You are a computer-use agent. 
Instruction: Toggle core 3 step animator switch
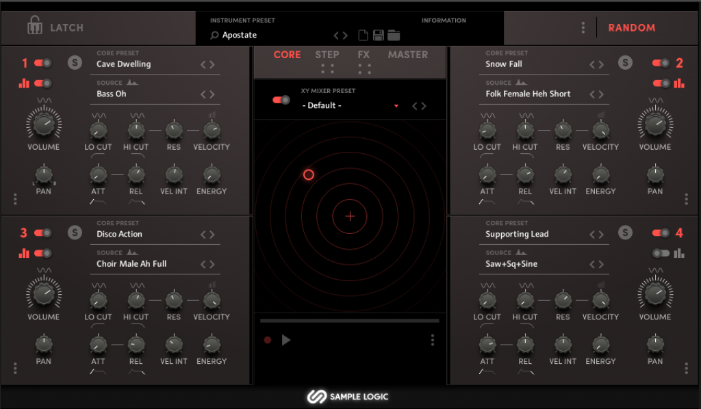point(43,253)
